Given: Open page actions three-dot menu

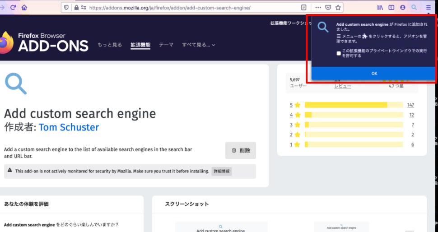Looking at the screenshot, I should click(318, 8).
